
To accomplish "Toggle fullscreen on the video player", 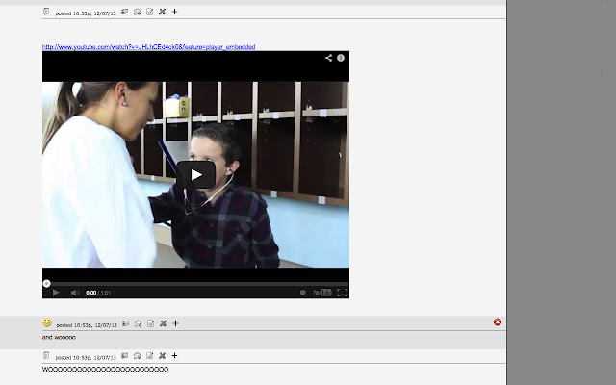I will pyautogui.click(x=342, y=293).
